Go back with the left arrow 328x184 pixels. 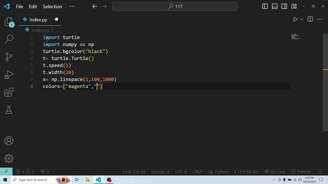click(x=95, y=7)
